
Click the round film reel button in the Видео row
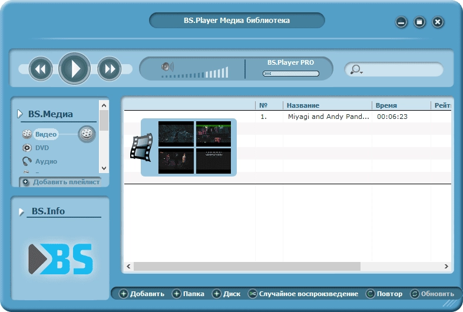tap(87, 134)
